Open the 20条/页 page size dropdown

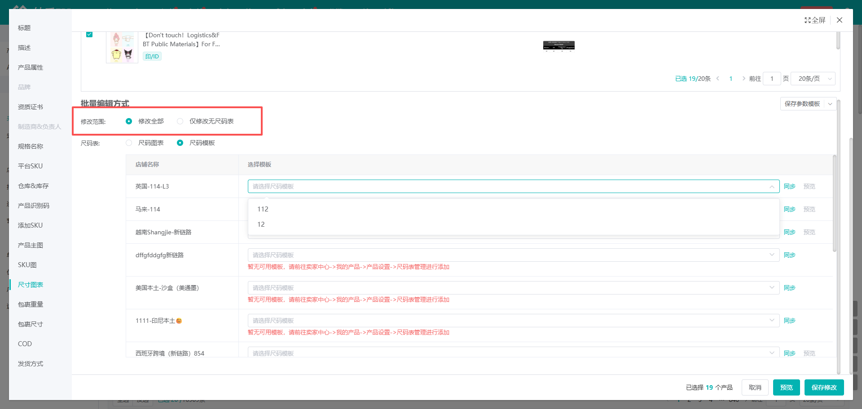tap(813, 79)
